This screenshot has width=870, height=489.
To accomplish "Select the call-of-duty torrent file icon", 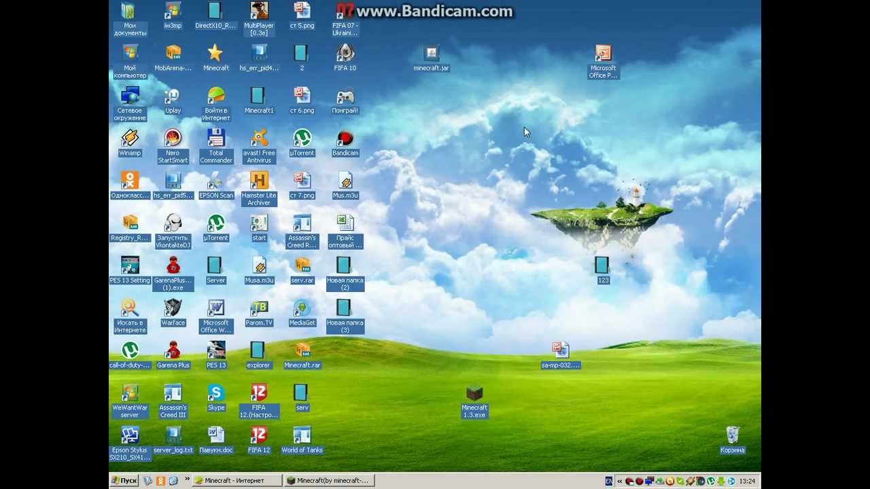I will pyautogui.click(x=130, y=350).
